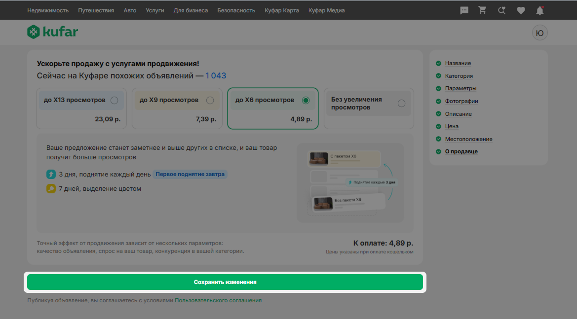
Task: Click the X6 package illustration image
Action: click(x=350, y=182)
